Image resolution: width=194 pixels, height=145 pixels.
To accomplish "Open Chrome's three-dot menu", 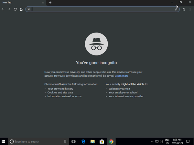I will [190, 9].
